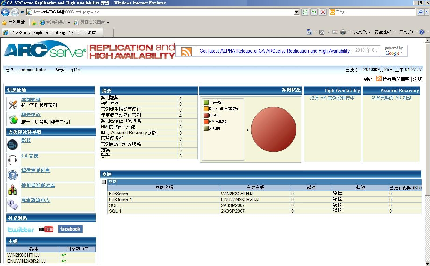The width and height of the screenshot is (430, 266).
Task: Click the search magnifier button
Action: click(x=420, y=12)
